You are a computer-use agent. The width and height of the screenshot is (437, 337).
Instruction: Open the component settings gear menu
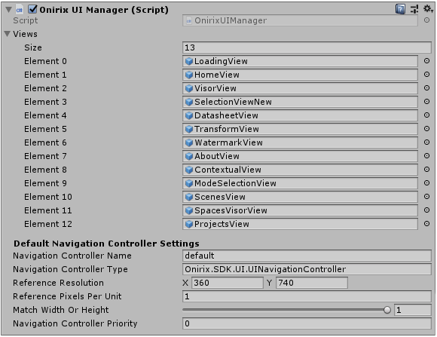click(x=428, y=8)
